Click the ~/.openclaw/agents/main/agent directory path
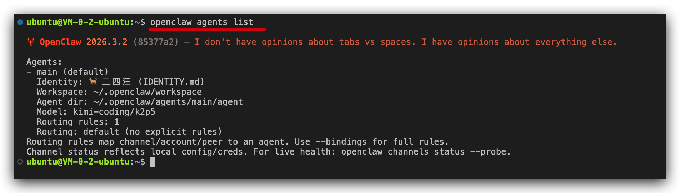The height and width of the screenshot is (193, 680). [168, 102]
